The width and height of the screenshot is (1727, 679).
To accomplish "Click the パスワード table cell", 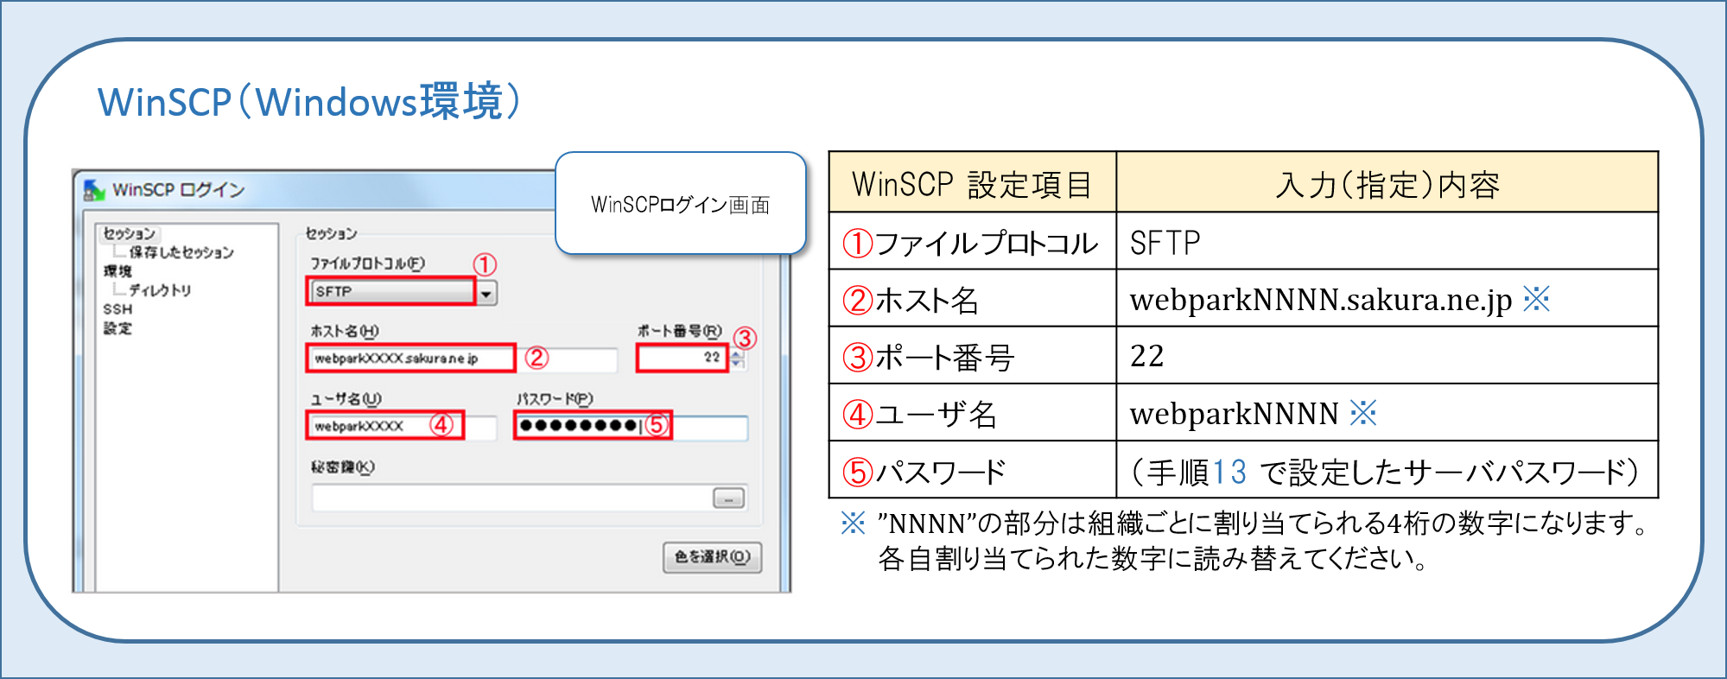I will click(973, 469).
